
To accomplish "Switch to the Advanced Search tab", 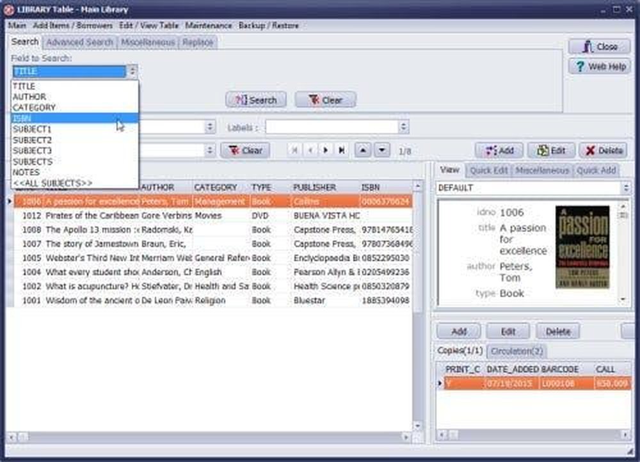I will (79, 42).
